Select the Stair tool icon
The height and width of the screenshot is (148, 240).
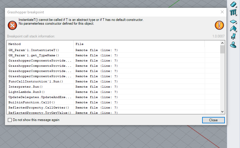point(233,4)
